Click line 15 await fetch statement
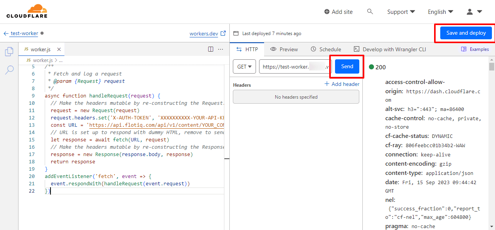The height and width of the screenshot is (230, 495). 110,140
